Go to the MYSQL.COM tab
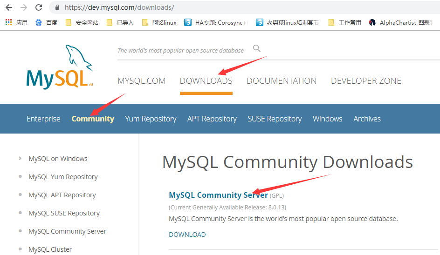The height and width of the screenshot is (255, 440). (141, 81)
